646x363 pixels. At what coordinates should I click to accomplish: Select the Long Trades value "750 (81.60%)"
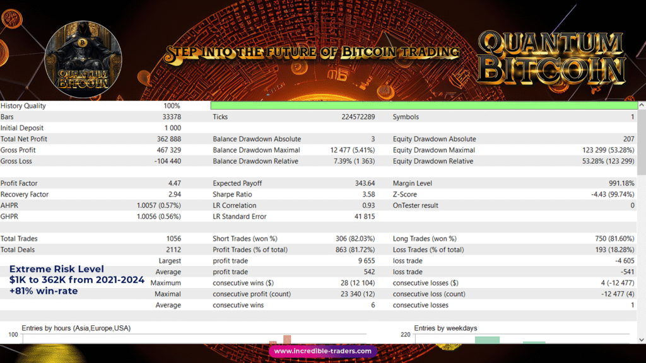(x=614, y=239)
